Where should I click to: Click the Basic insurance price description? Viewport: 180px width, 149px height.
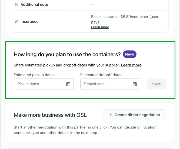125,19
